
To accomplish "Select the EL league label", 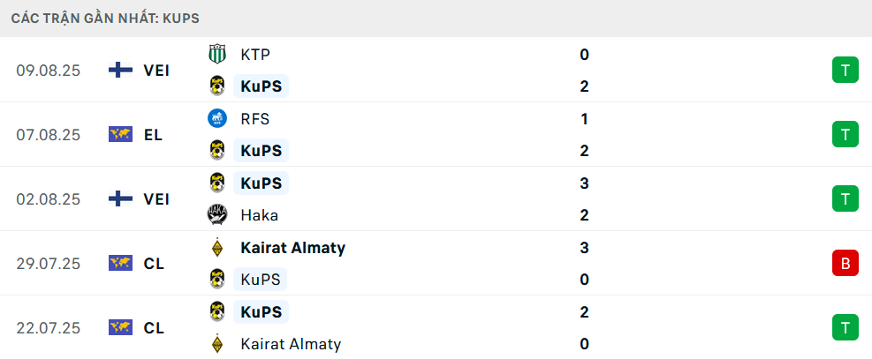I will (154, 135).
